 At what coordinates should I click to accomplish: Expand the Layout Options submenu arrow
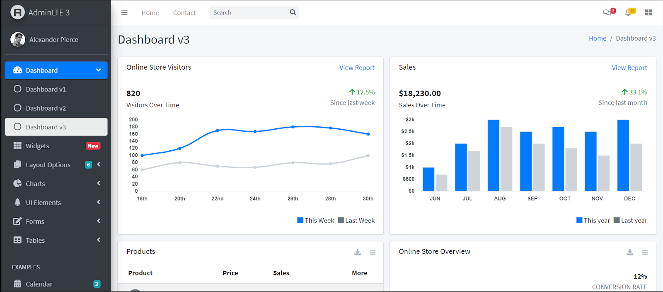click(99, 164)
